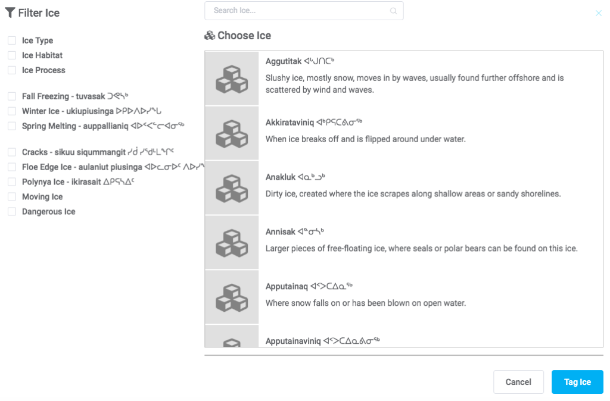Click the ice cubes icon beside Anakluk
Image resolution: width=610 pixels, height=401 pixels.
[x=232, y=188]
